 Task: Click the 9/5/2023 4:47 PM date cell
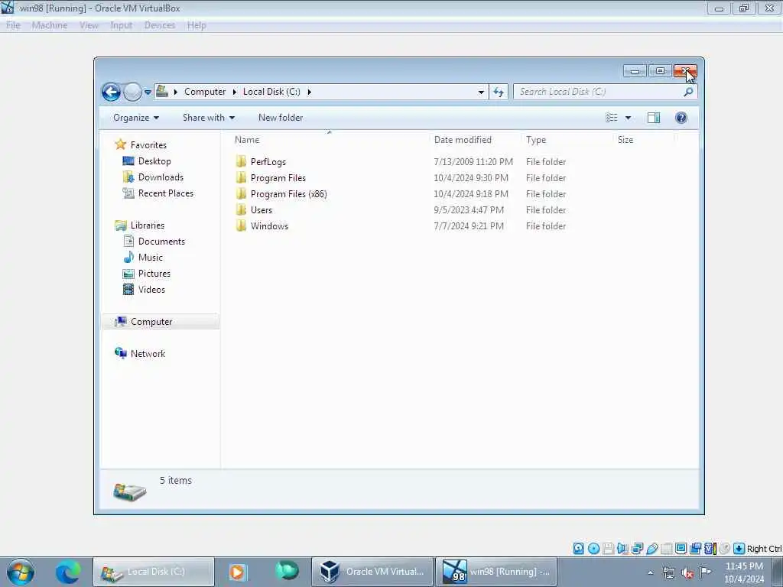[x=469, y=209]
